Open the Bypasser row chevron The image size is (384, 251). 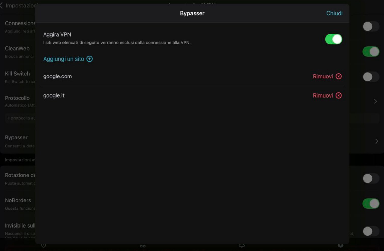(377, 141)
